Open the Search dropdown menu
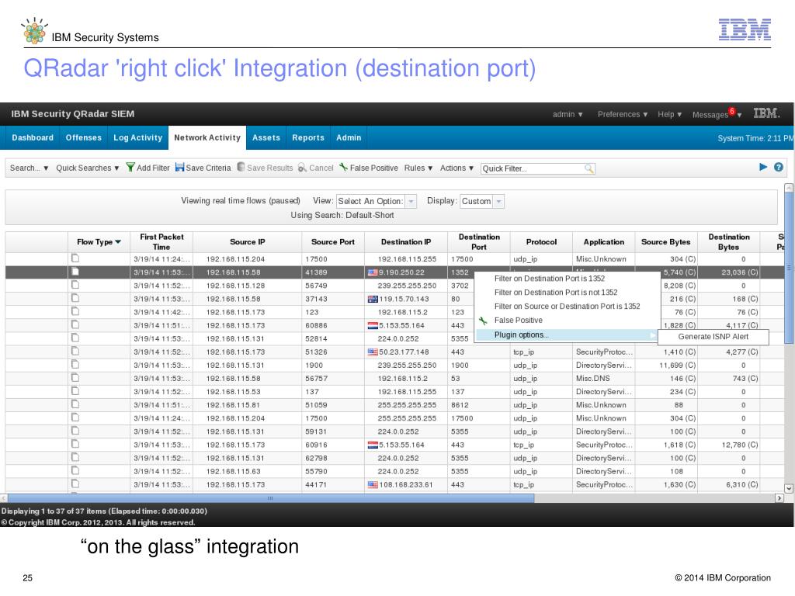The height and width of the screenshot is (596, 795). 29,168
